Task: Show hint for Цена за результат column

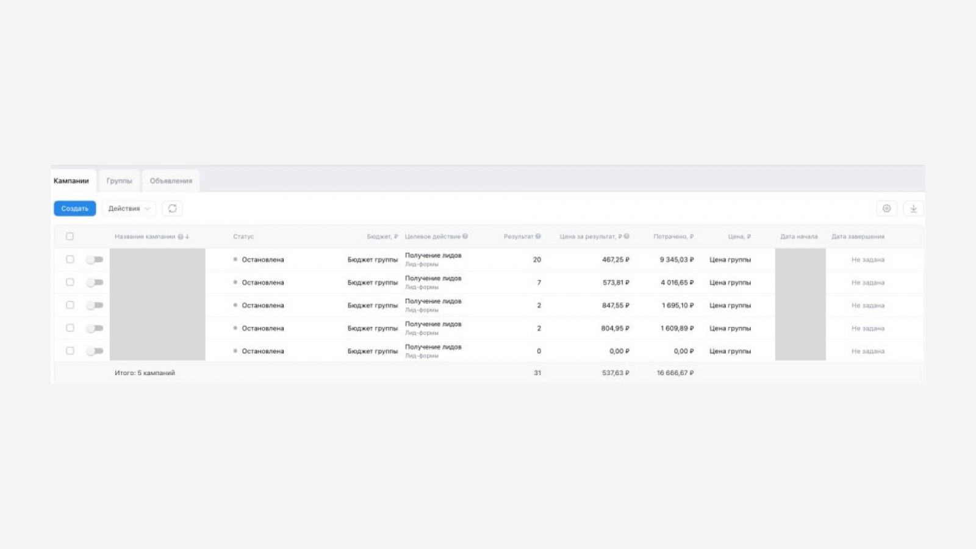Action: point(626,237)
